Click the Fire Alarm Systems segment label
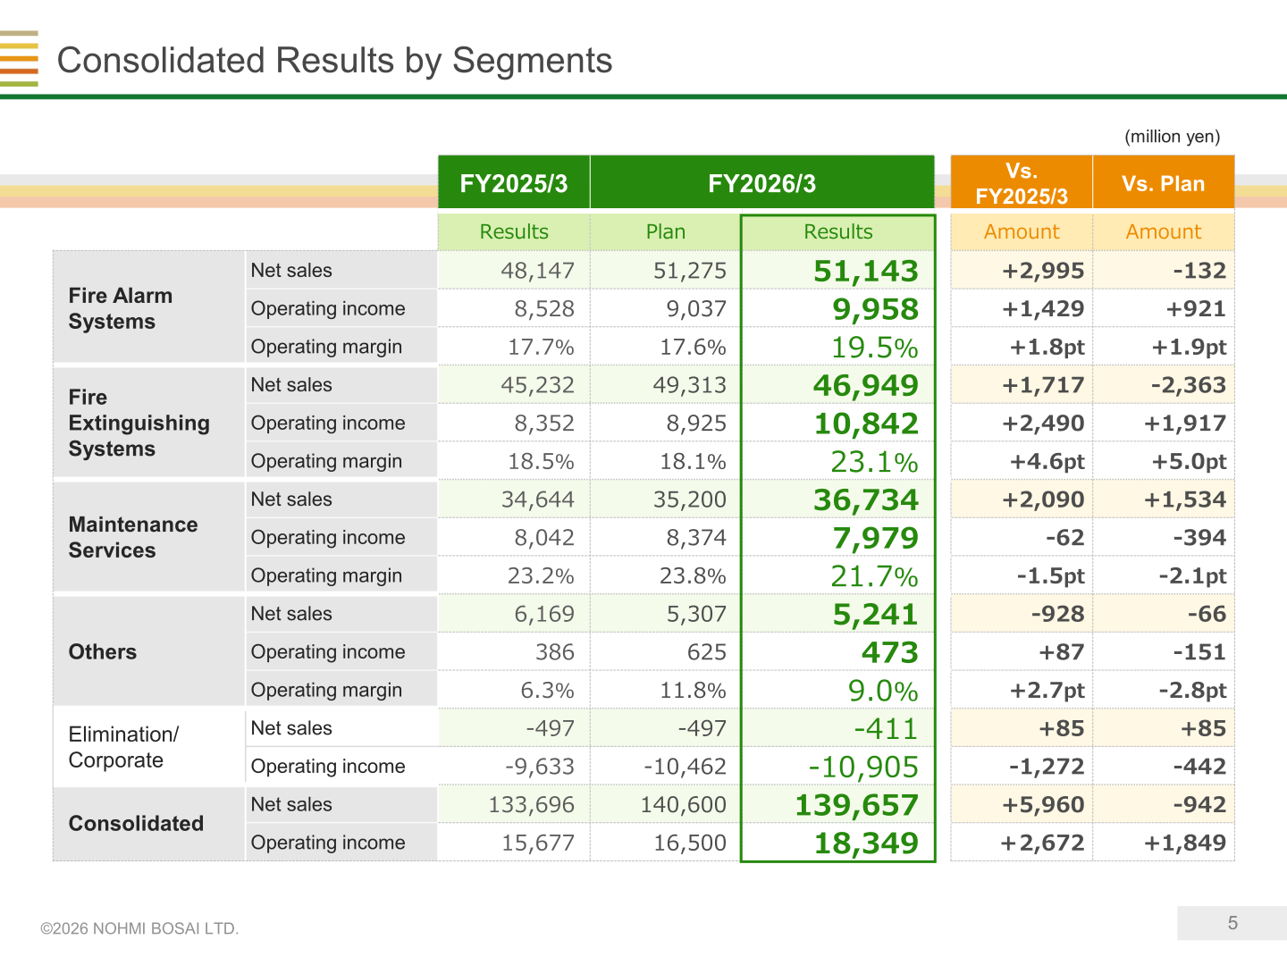 coord(121,308)
